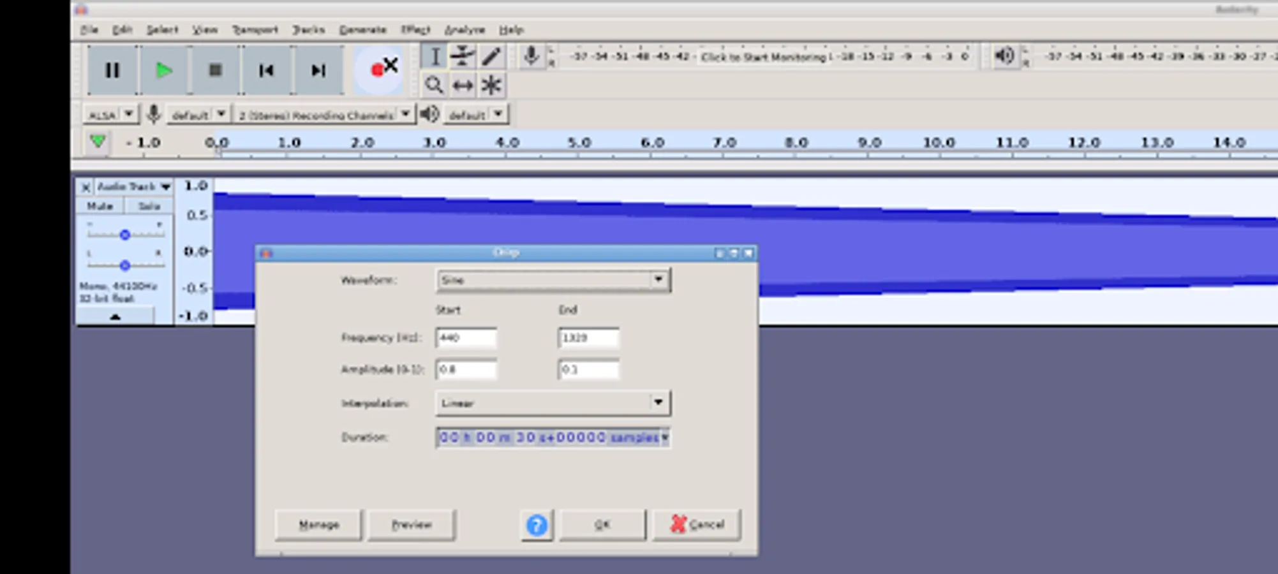Adjust the track gain slider

pyautogui.click(x=125, y=235)
